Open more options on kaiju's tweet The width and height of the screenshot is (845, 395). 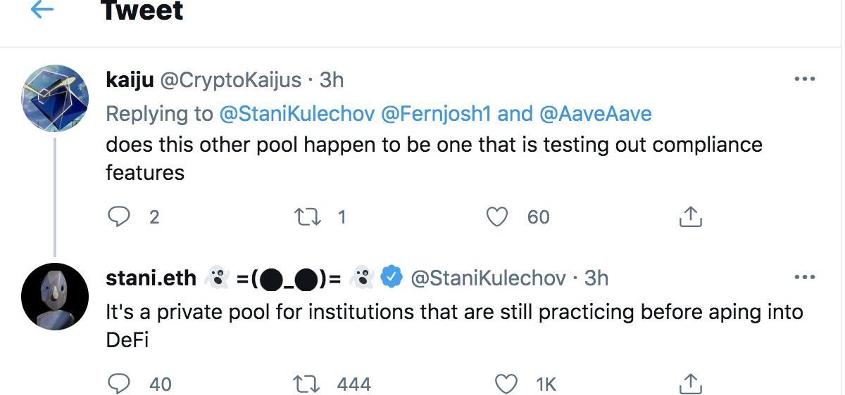coord(804,80)
